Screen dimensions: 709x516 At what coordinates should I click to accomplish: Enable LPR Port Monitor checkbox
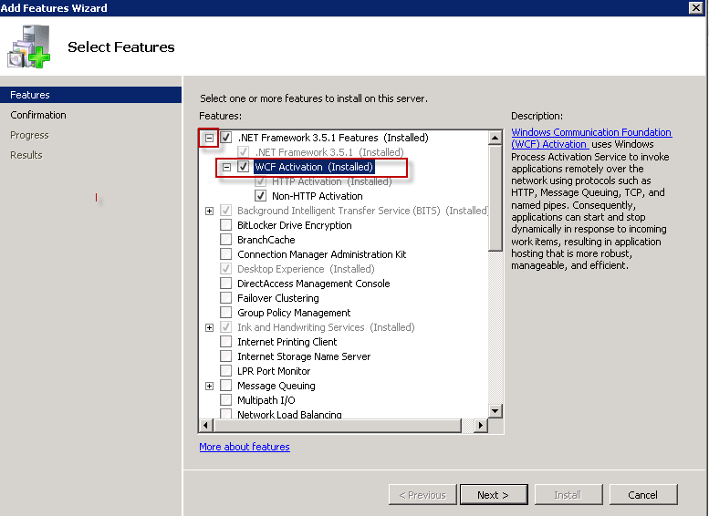click(x=226, y=370)
